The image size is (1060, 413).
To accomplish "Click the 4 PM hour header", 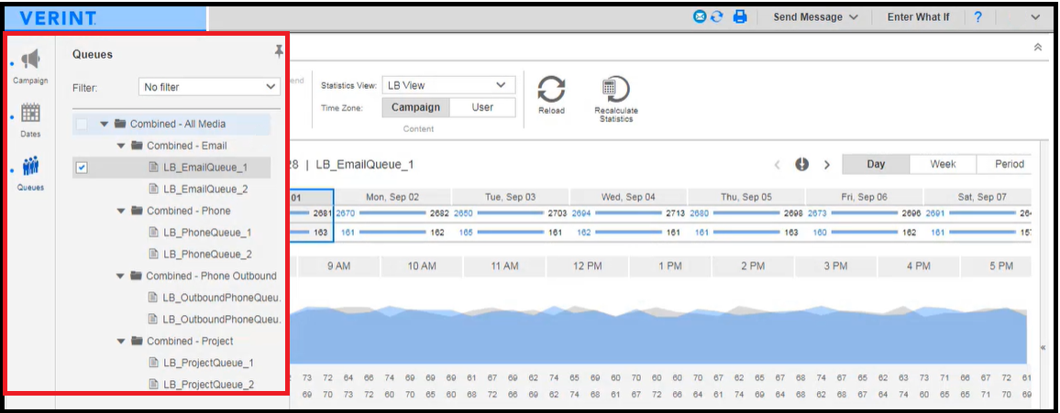I will (918, 266).
